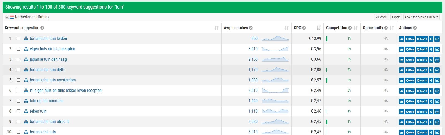445x135 pixels.
Task: Open Google icon for 'botanische tuin delft'
Action: pyautogui.click(x=431, y=70)
